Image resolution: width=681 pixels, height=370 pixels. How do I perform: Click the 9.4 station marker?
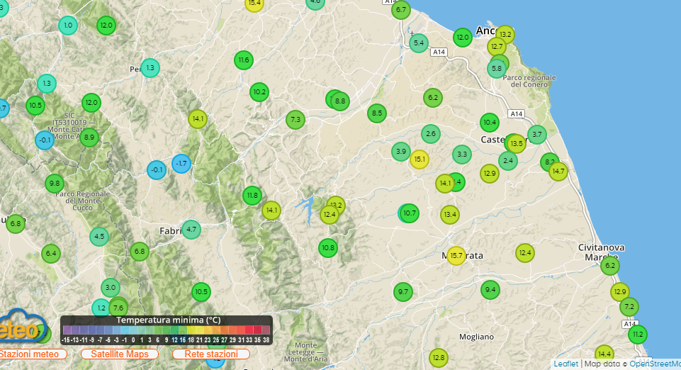tap(490, 289)
